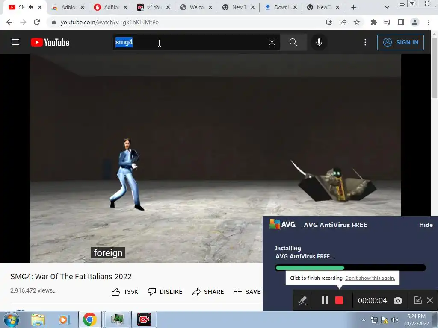Click the Don't show this again link
438x328 pixels.
coord(370,278)
